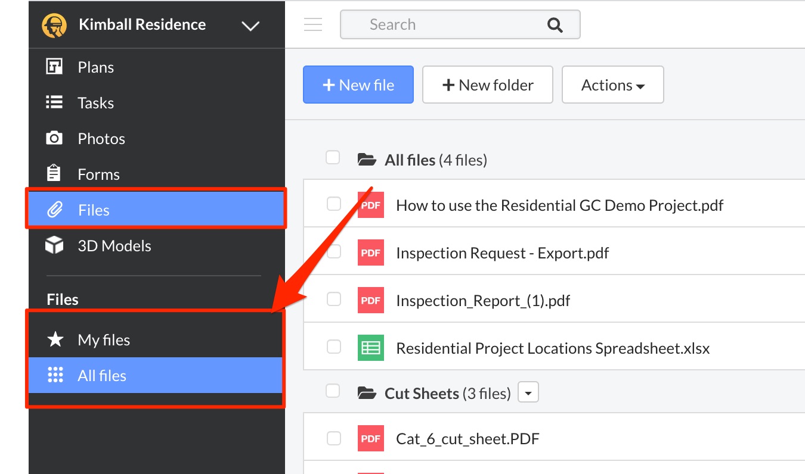Tick the Cut Sheets folder checkbox
This screenshot has width=805, height=474.
[333, 391]
